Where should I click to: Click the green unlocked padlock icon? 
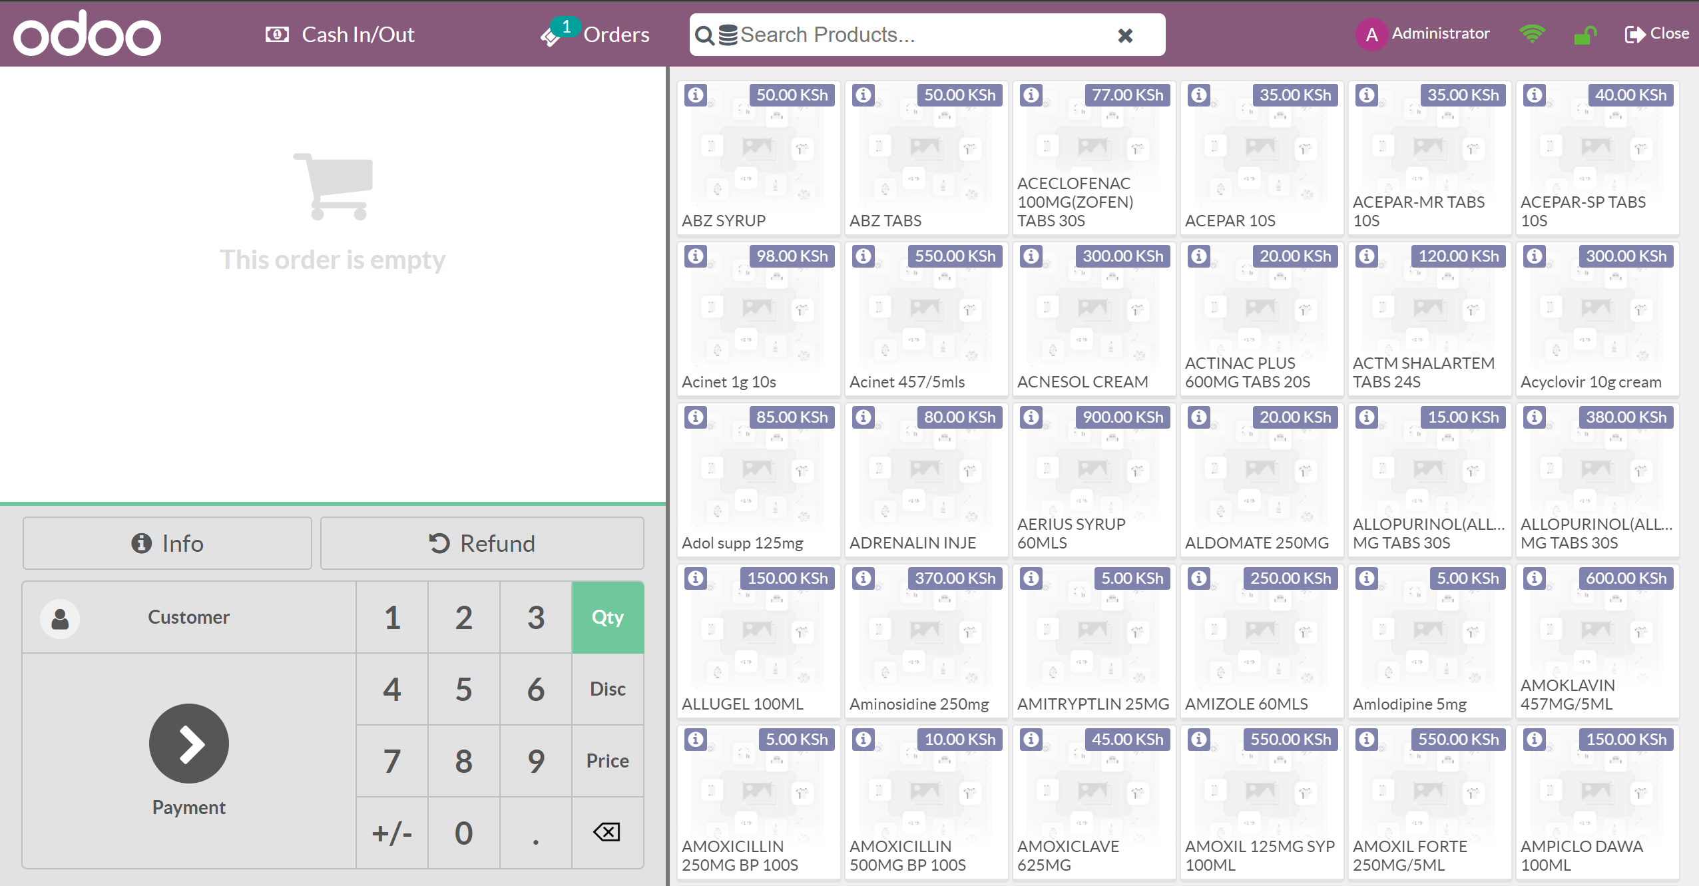[x=1585, y=35]
